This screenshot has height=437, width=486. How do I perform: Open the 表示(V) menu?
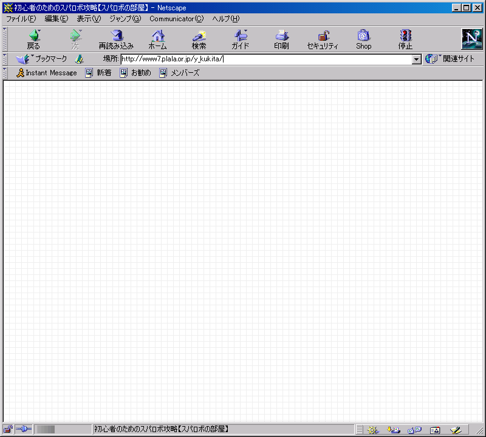(x=89, y=19)
